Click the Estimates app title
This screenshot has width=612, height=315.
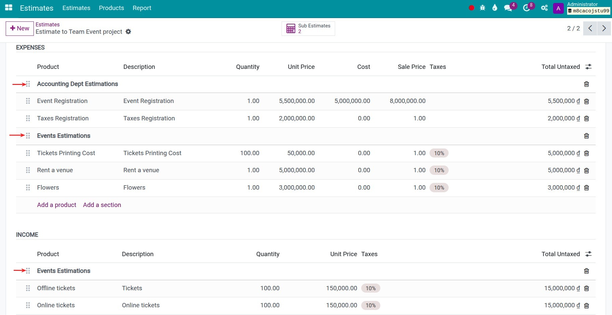(36, 8)
